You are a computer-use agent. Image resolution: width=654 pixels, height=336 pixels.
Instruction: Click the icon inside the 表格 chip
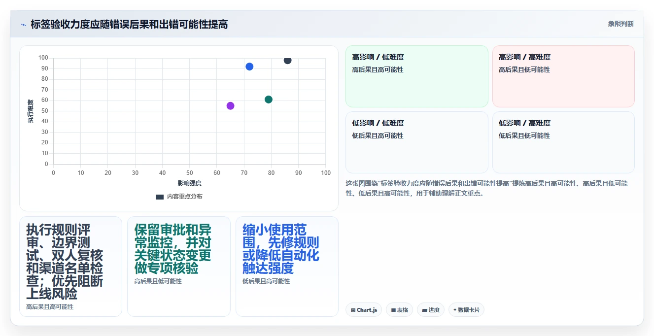point(393,310)
